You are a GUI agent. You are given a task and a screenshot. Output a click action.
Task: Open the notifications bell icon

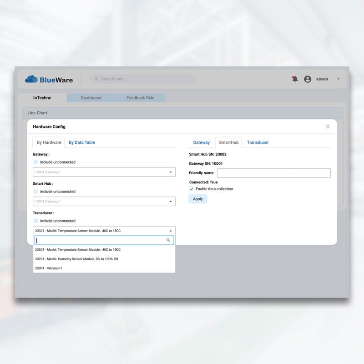tap(295, 79)
